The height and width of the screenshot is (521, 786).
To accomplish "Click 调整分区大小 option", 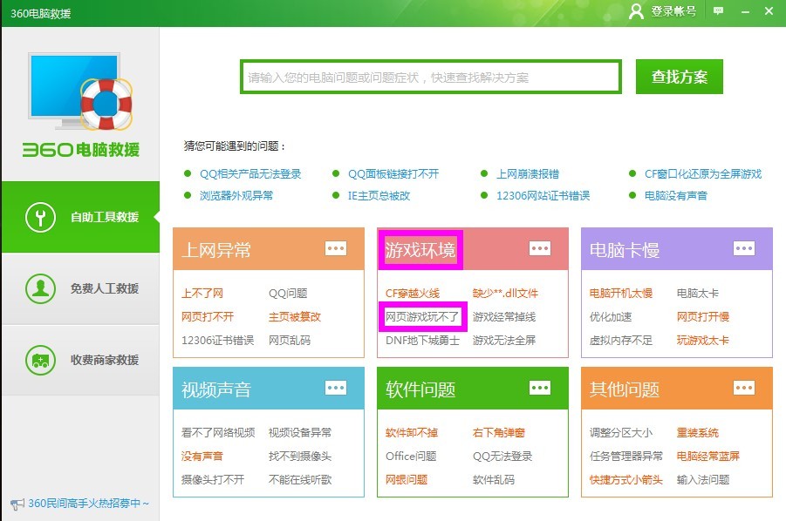I will coord(621,432).
